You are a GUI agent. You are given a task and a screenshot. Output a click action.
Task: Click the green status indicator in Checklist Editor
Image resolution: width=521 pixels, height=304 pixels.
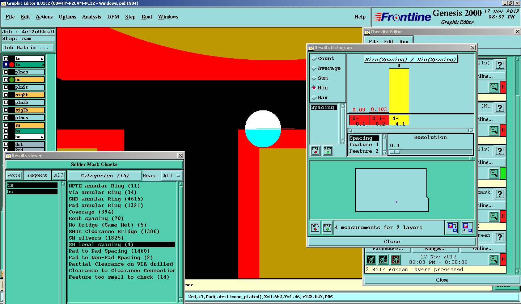[503, 173]
